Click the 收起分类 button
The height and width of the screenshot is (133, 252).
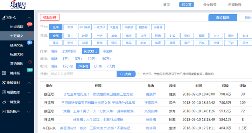pos(50,17)
